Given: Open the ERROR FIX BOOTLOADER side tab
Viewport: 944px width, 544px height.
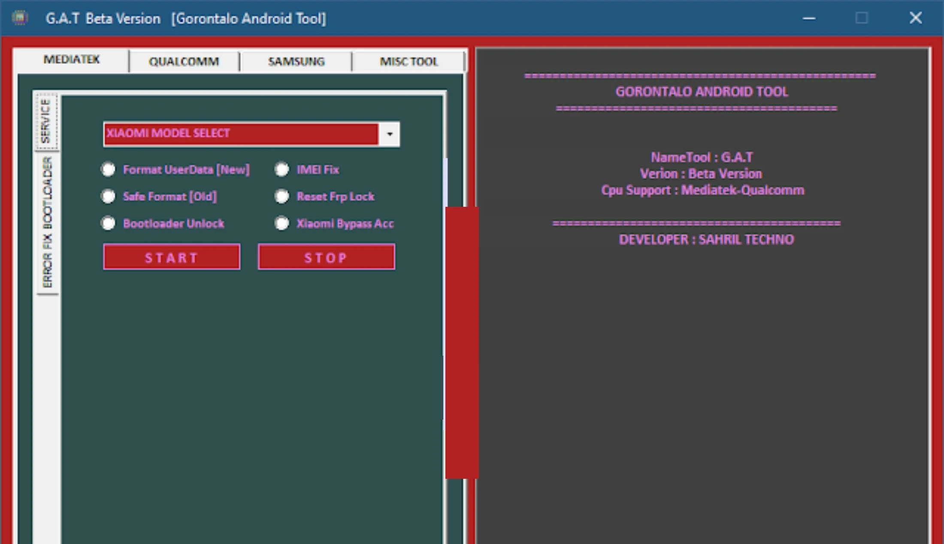Looking at the screenshot, I should (x=47, y=222).
